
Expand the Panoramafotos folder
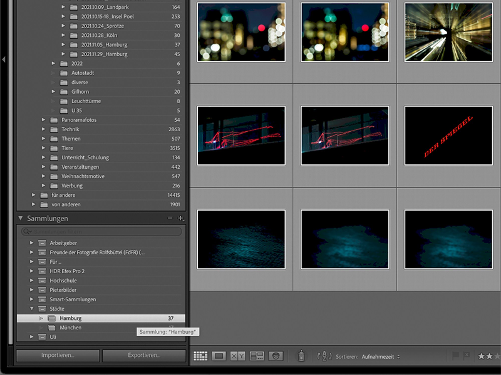tap(43, 120)
